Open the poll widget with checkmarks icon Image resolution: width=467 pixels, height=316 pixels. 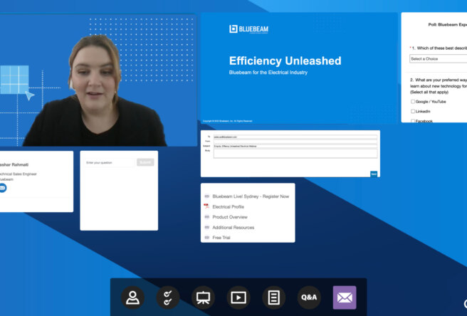tap(168, 297)
